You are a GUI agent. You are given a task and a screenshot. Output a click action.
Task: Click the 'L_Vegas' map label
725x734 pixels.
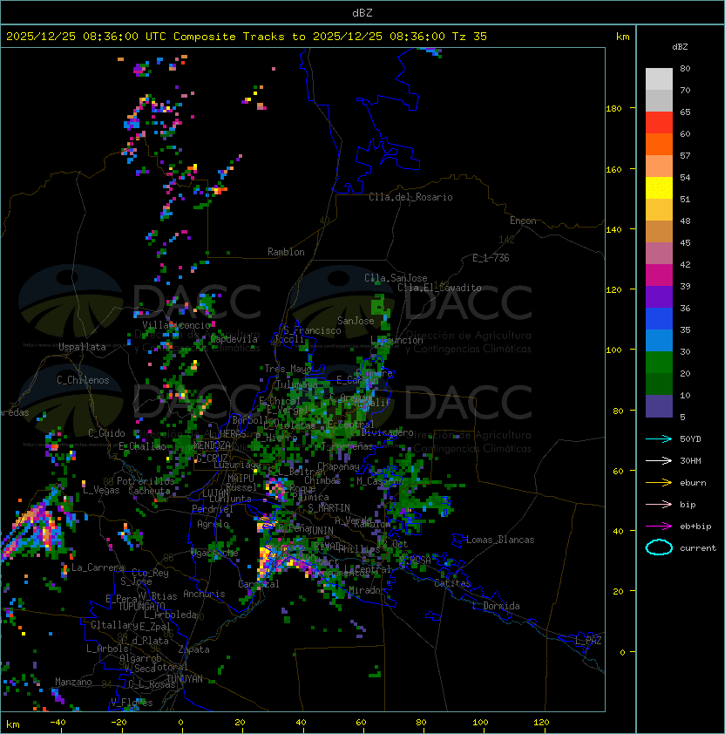tap(101, 490)
